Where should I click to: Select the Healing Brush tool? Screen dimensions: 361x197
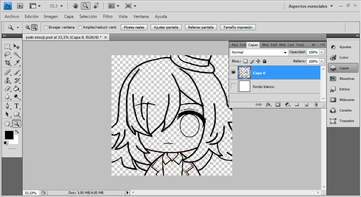(x=7, y=72)
